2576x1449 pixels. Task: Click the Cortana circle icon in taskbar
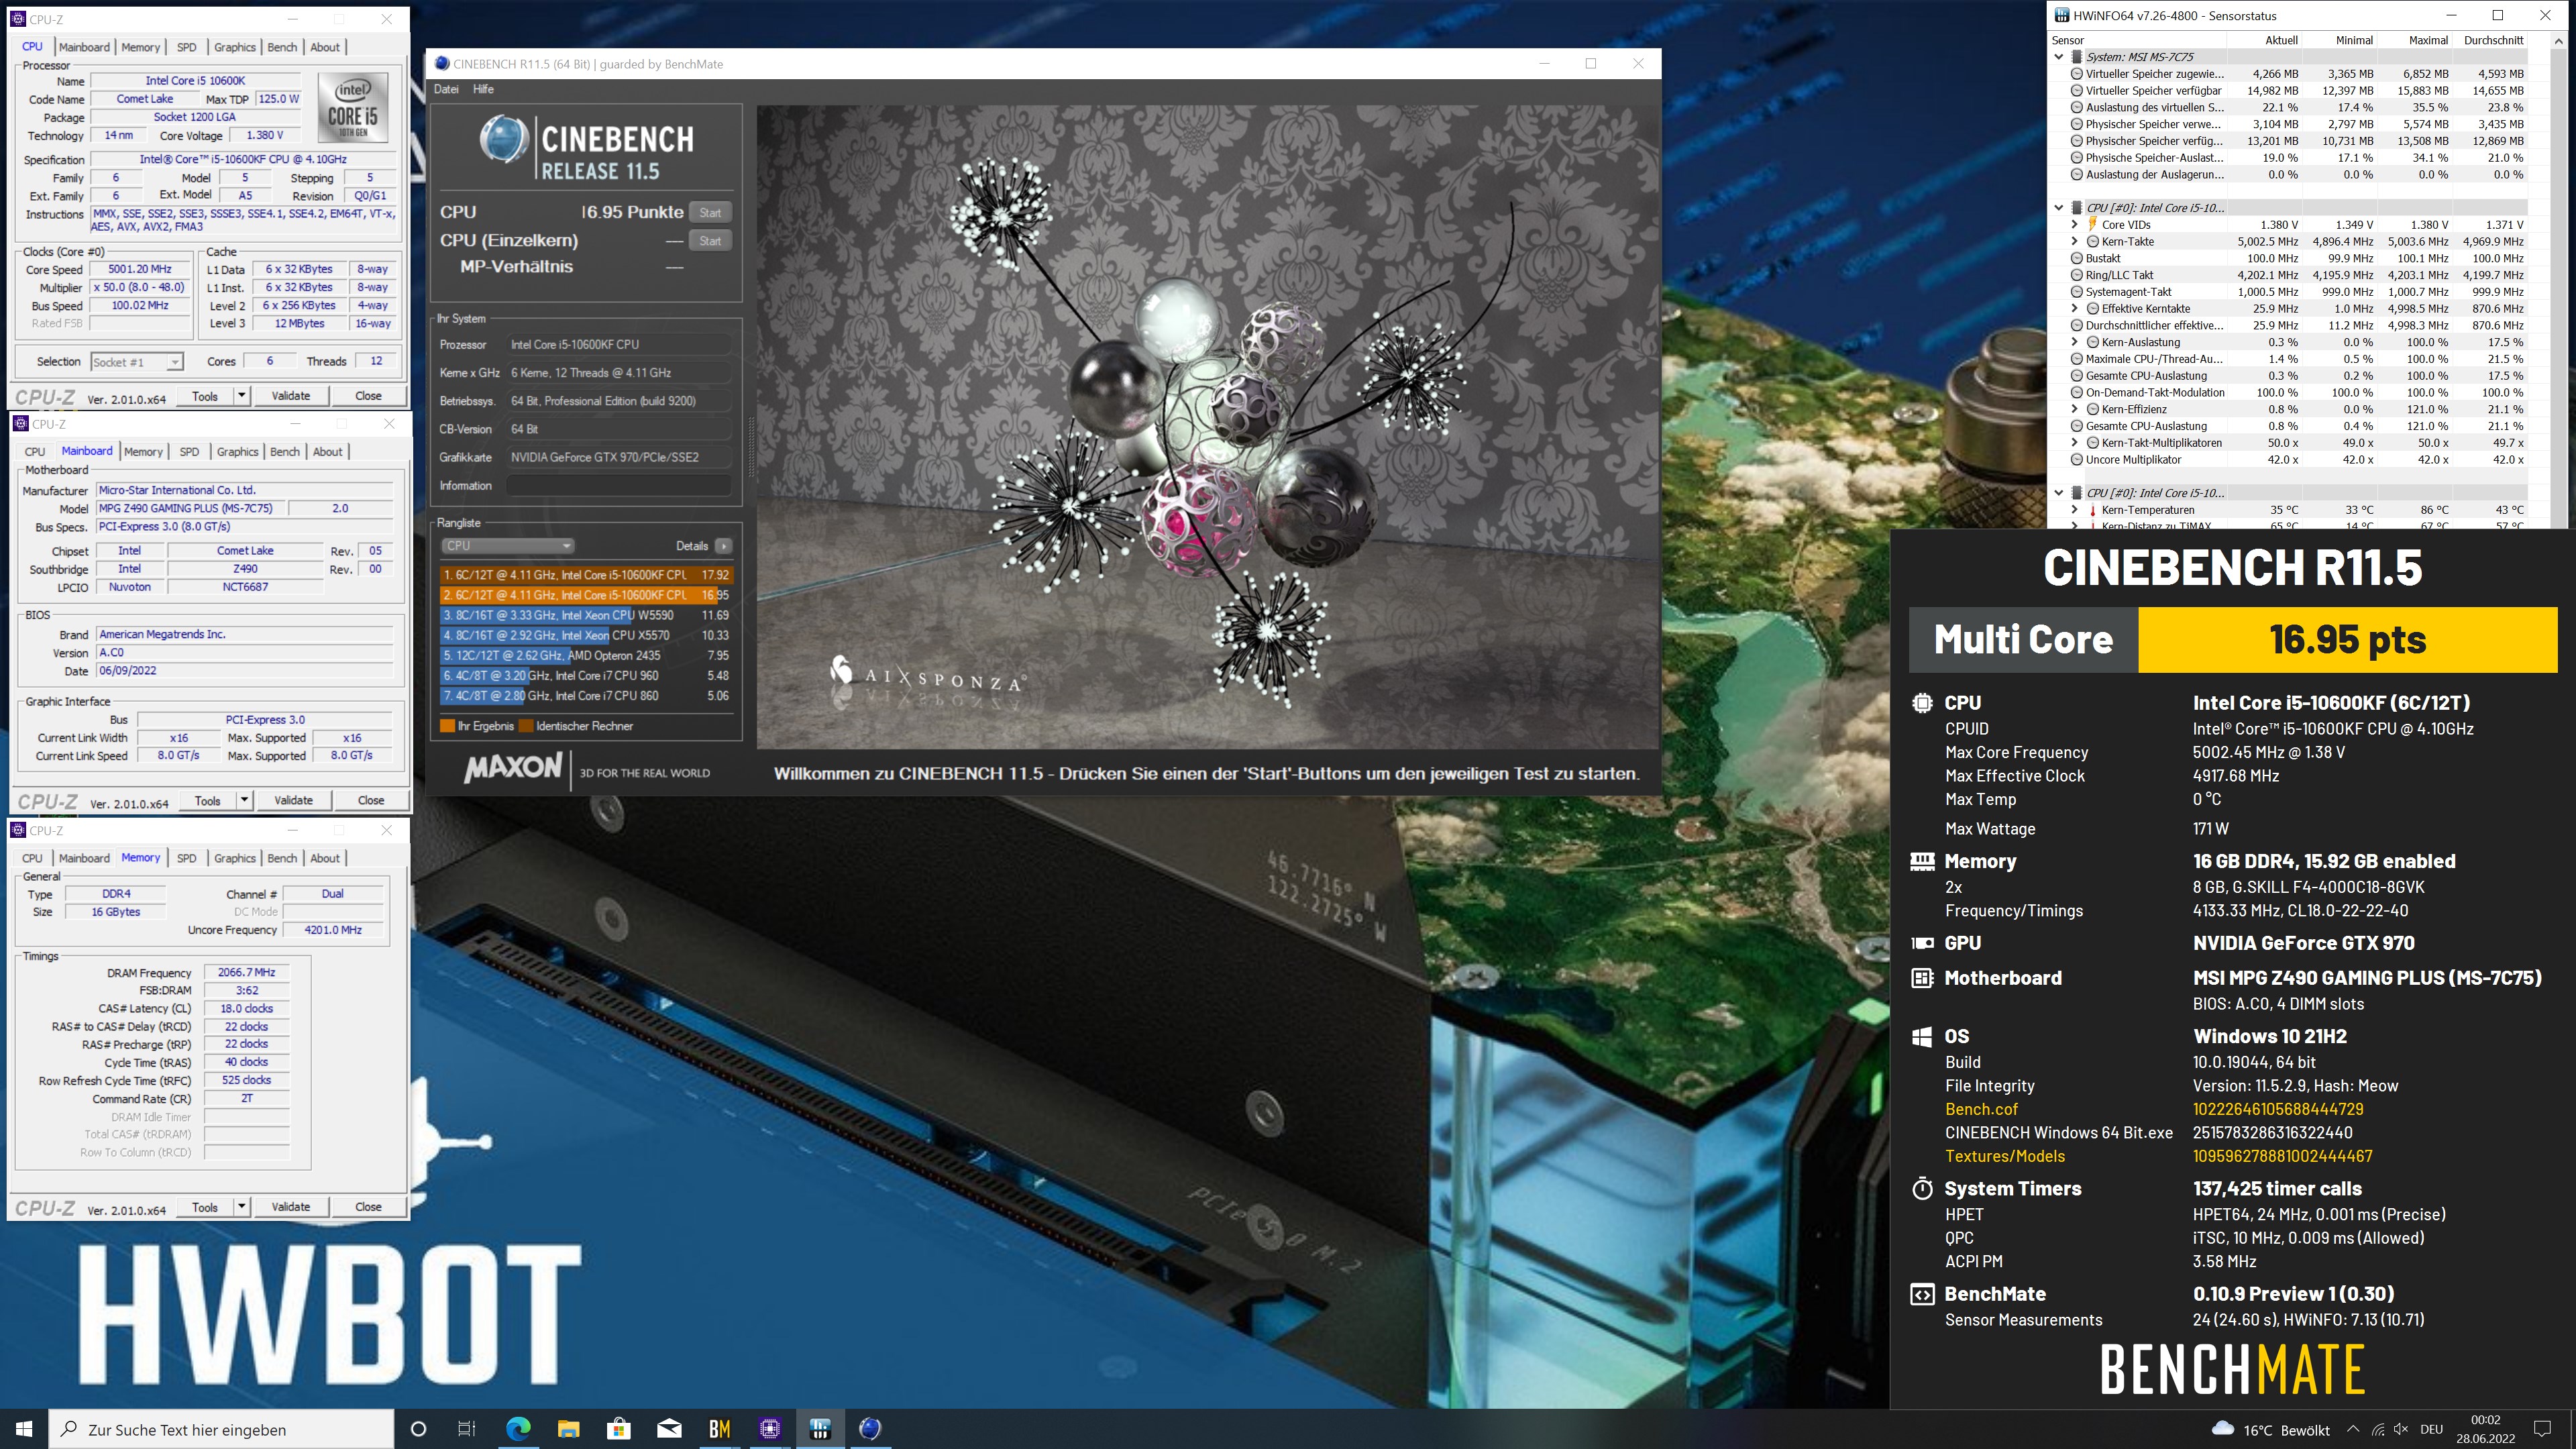pyautogui.click(x=419, y=1429)
